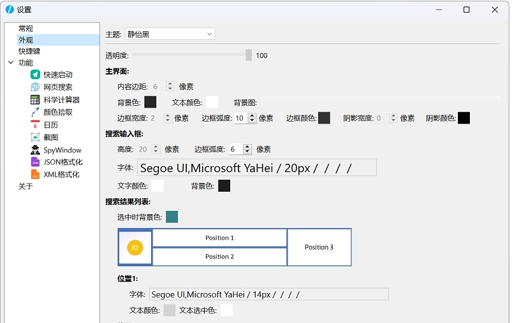
Task: Increase search box 高度 value
Action: [156, 147]
